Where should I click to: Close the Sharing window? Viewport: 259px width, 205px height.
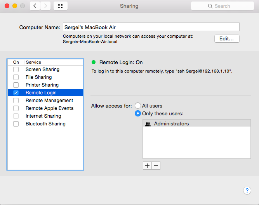(x=7, y=6)
